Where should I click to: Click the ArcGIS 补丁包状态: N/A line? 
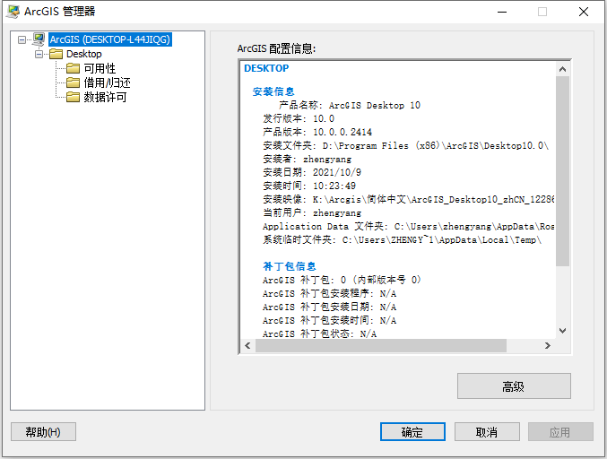tap(320, 333)
